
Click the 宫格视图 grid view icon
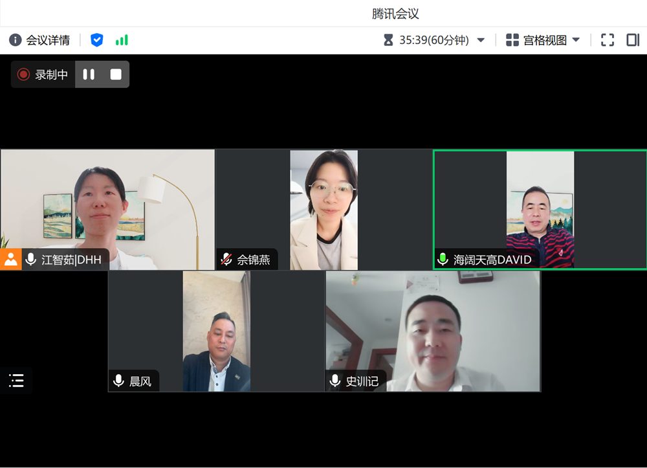click(x=512, y=40)
